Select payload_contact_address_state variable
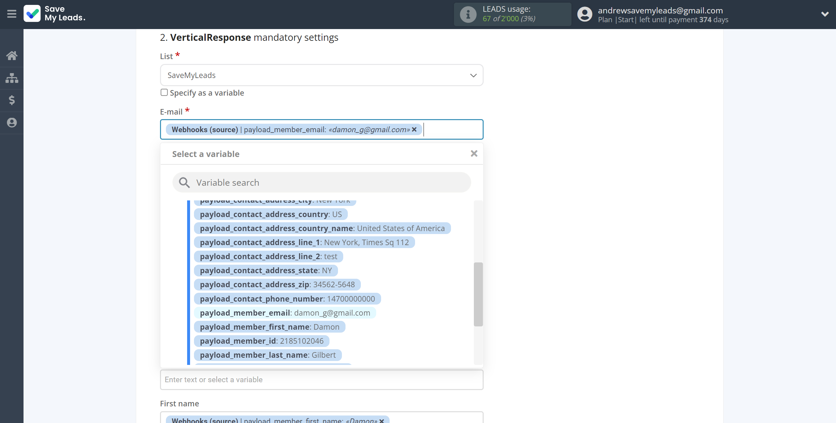This screenshot has height=423, width=836. click(x=266, y=271)
